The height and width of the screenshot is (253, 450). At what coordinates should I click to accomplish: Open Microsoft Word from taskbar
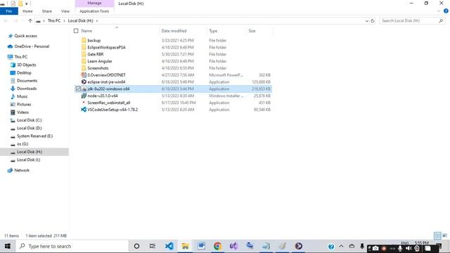pos(201,246)
